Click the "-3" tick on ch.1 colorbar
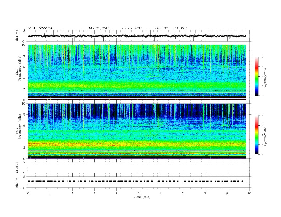 click(x=262, y=57)
